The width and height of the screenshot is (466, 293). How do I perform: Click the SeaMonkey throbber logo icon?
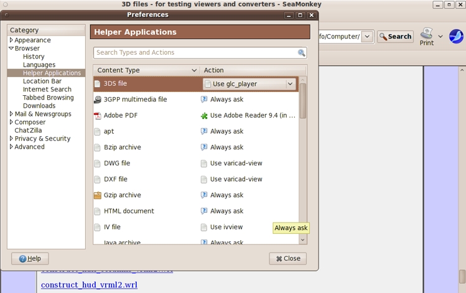coord(456,37)
